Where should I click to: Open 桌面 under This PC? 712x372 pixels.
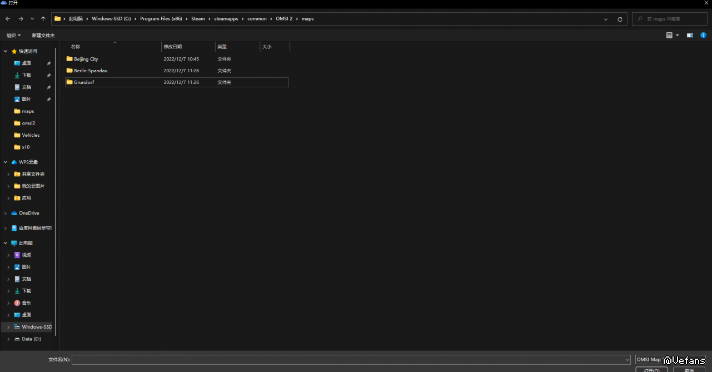click(x=26, y=315)
